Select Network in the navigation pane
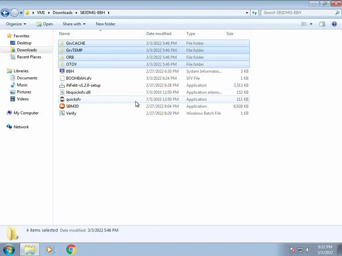This screenshot has height=256, width=342. [21, 127]
